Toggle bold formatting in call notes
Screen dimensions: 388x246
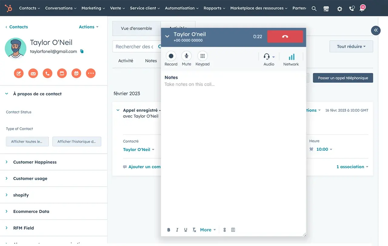tap(169, 230)
